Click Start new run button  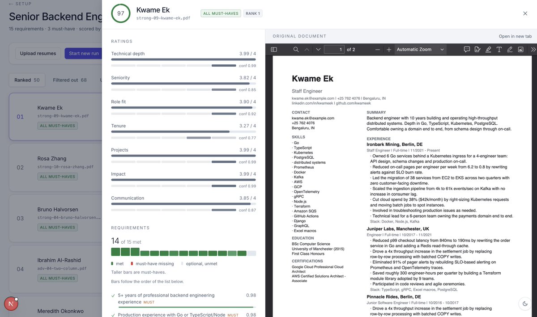point(83,54)
